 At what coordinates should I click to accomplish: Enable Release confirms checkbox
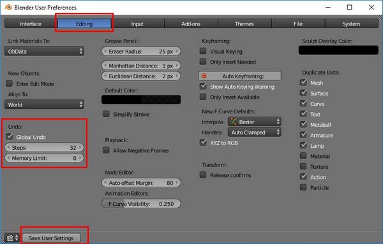[203, 175]
